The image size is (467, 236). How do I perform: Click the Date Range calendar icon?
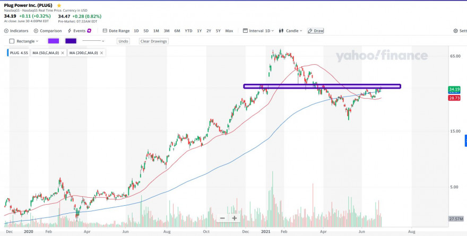point(105,31)
